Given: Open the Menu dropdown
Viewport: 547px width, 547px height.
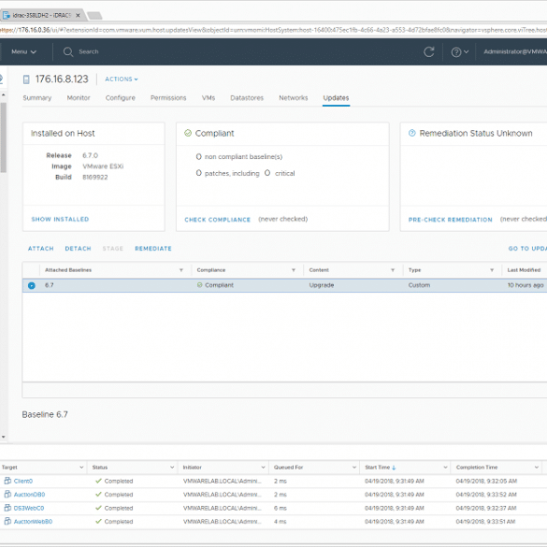Looking at the screenshot, I should point(23,51).
